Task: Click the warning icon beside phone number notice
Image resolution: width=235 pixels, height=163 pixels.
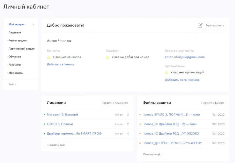Action: coord(108,57)
